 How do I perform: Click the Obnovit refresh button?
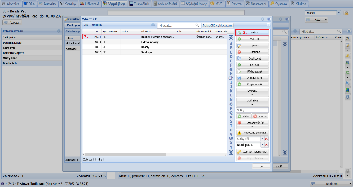pos(252,65)
